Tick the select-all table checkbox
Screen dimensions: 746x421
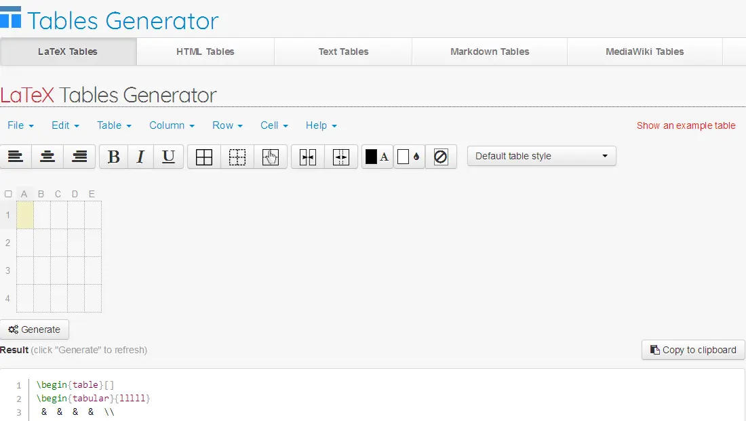(x=8, y=194)
